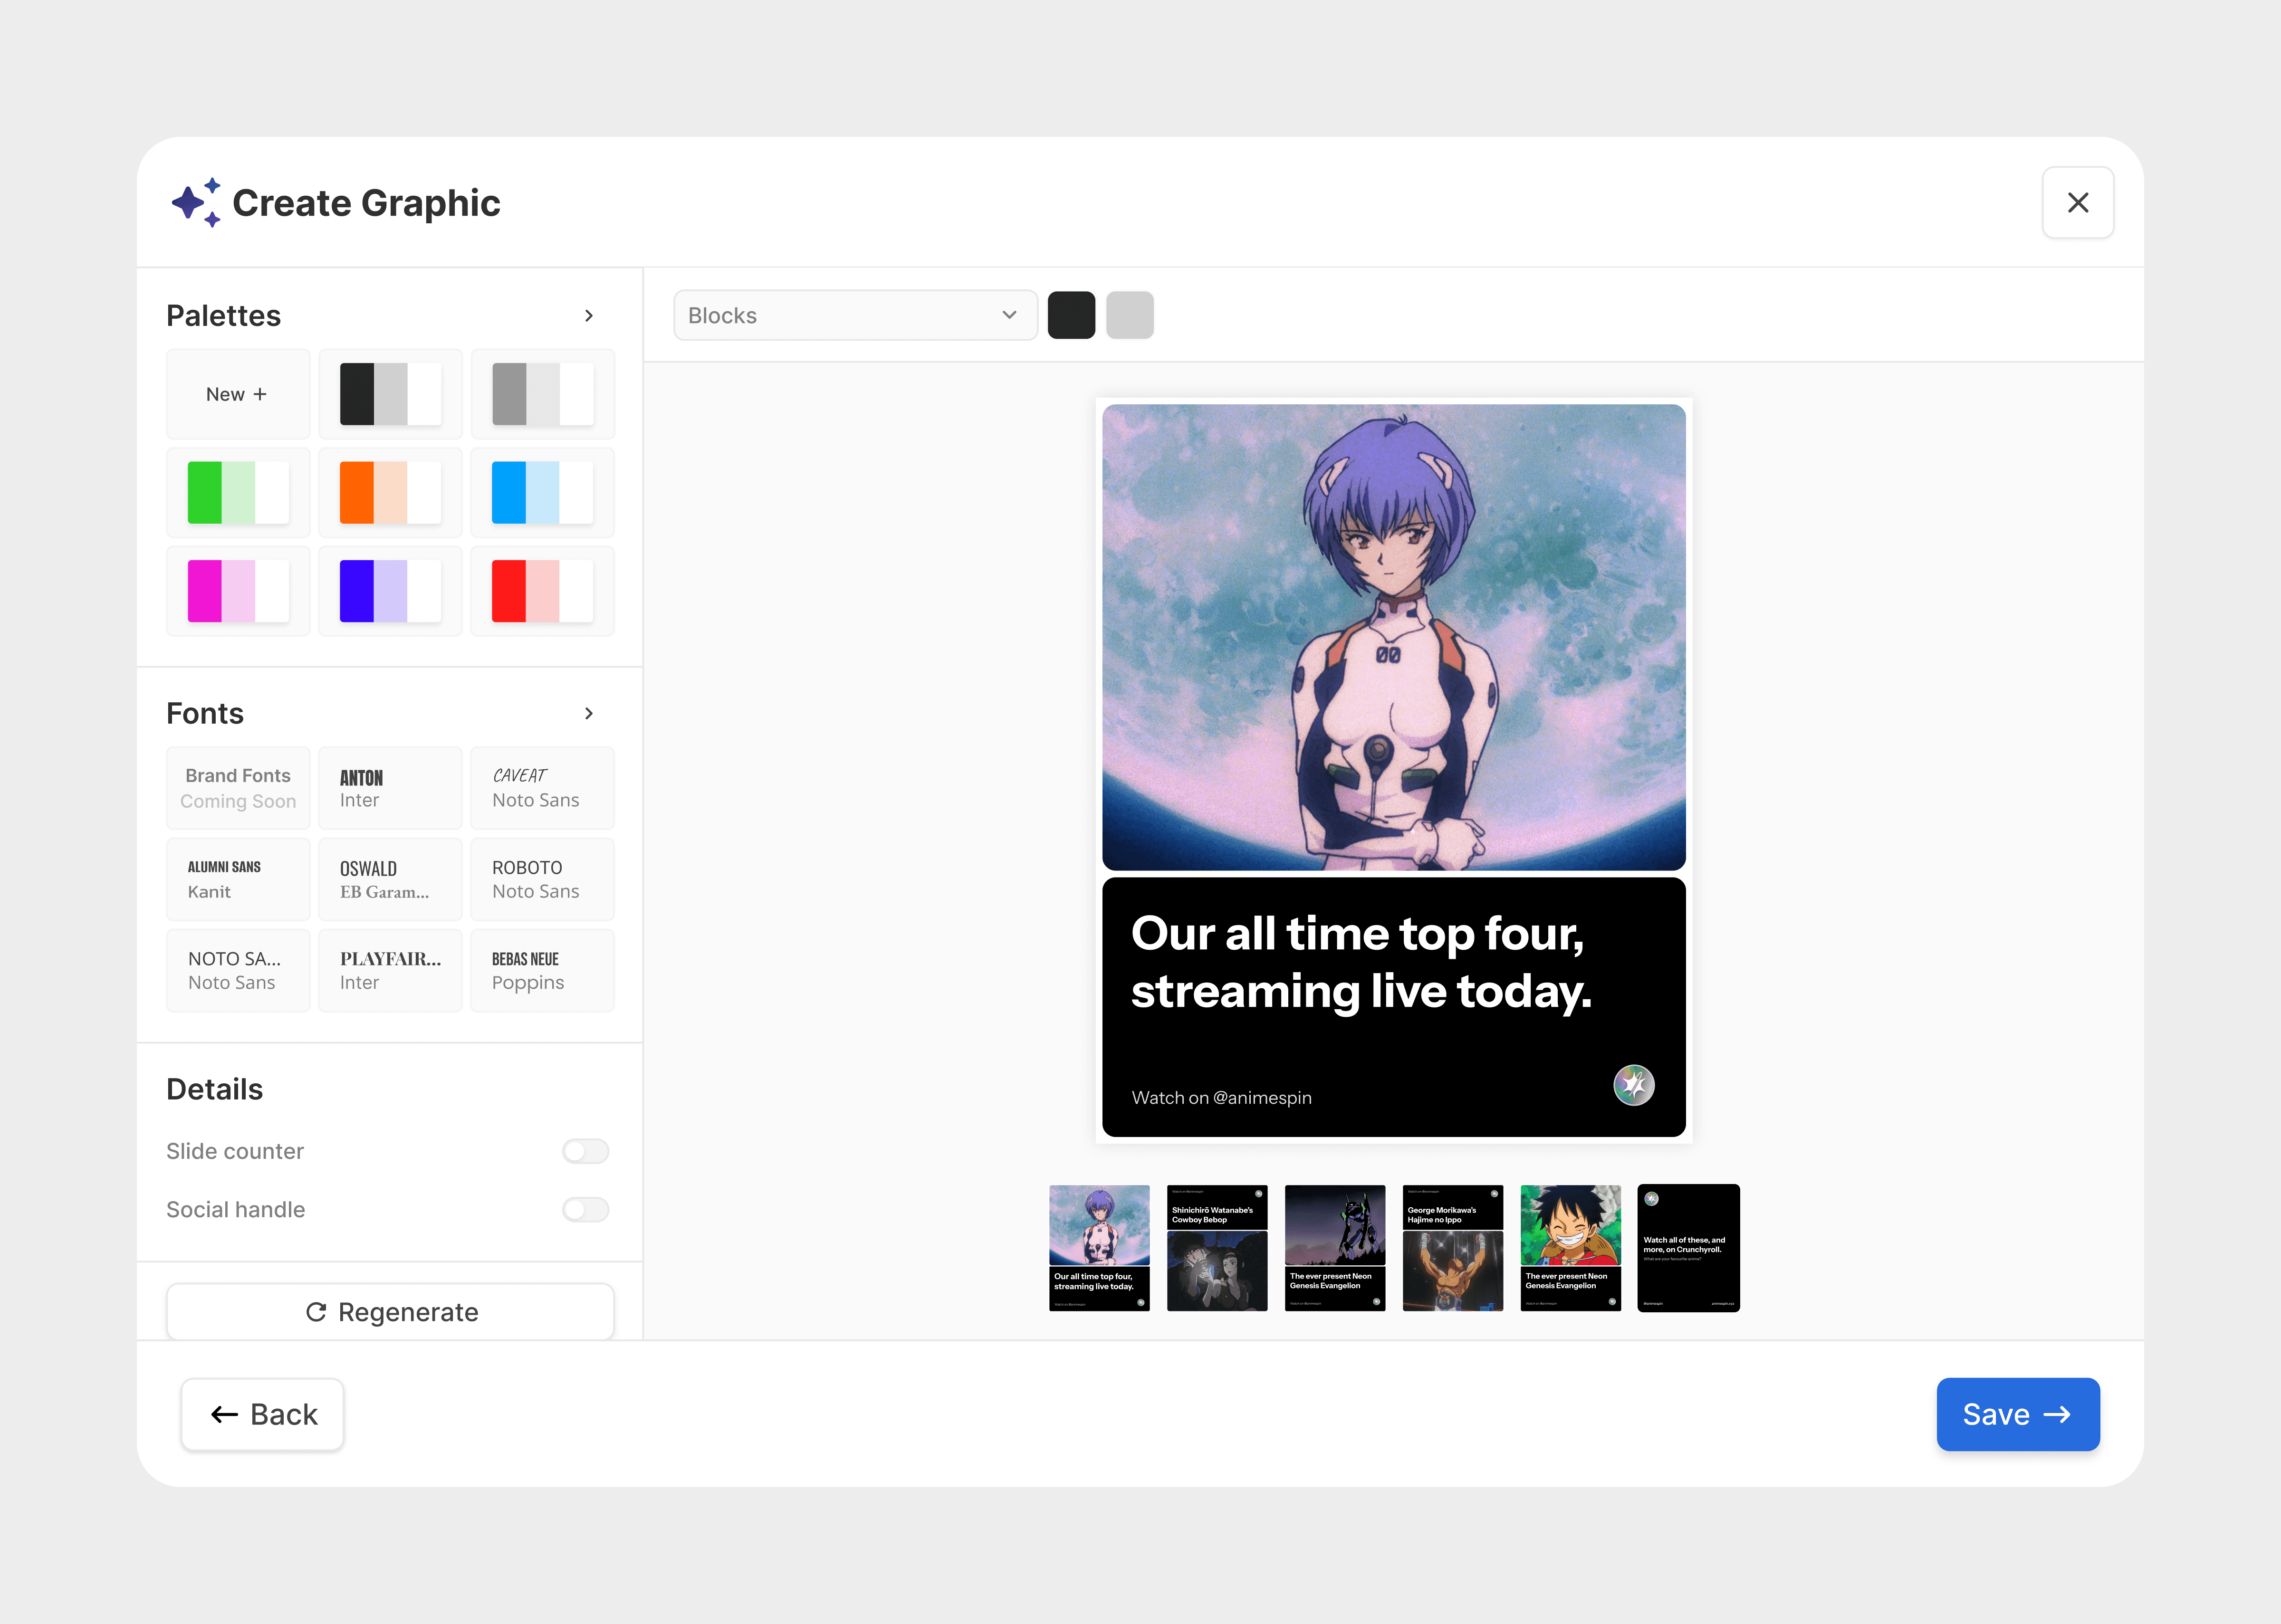
Task: Click New palette tile
Action: click(238, 394)
